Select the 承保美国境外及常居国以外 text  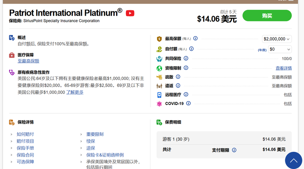pyautogui.click(x=113, y=162)
